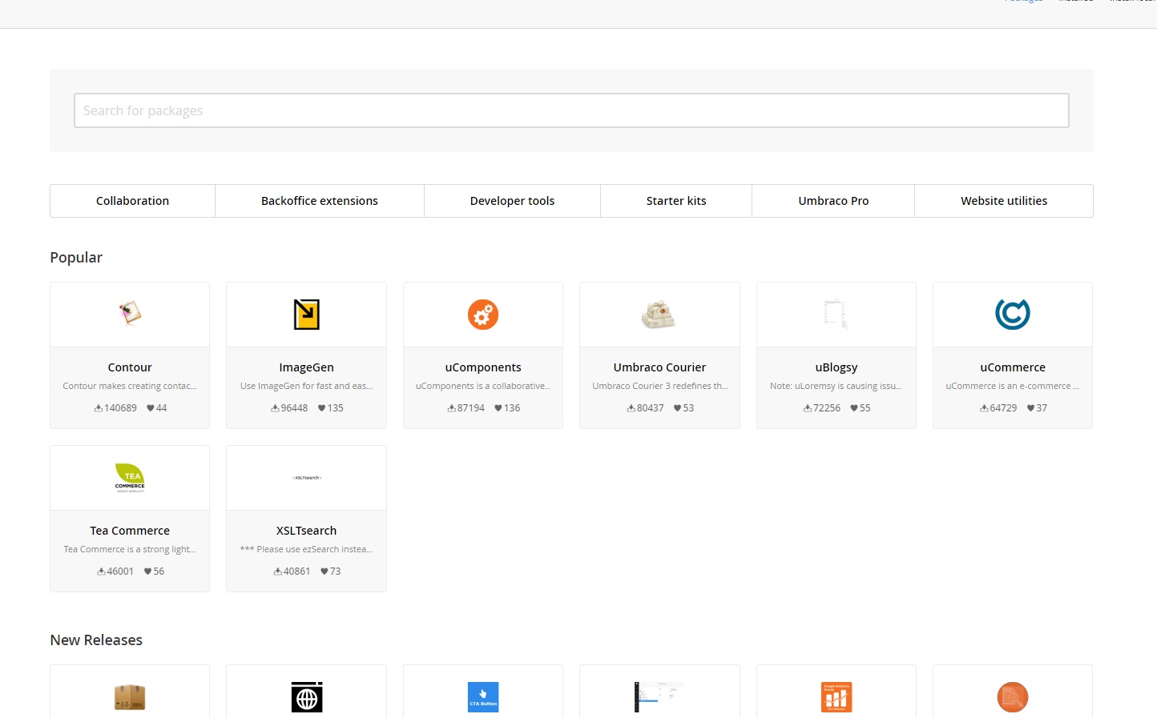This screenshot has width=1157, height=718.
Task: Open the orange Google Analytics chart icon
Action: 836,697
